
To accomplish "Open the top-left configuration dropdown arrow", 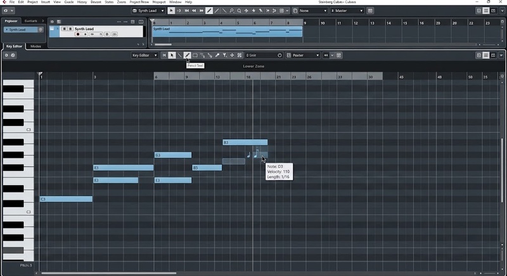I will point(12,11).
